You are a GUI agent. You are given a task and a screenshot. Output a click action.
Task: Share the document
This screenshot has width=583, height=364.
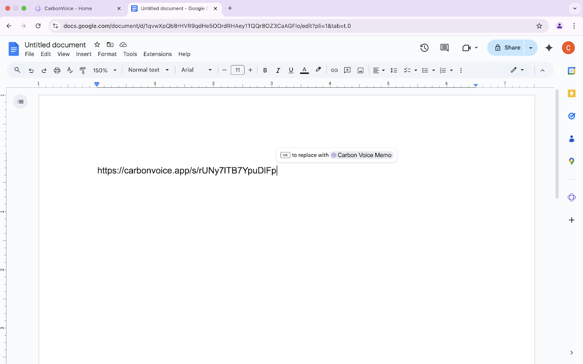click(506, 48)
